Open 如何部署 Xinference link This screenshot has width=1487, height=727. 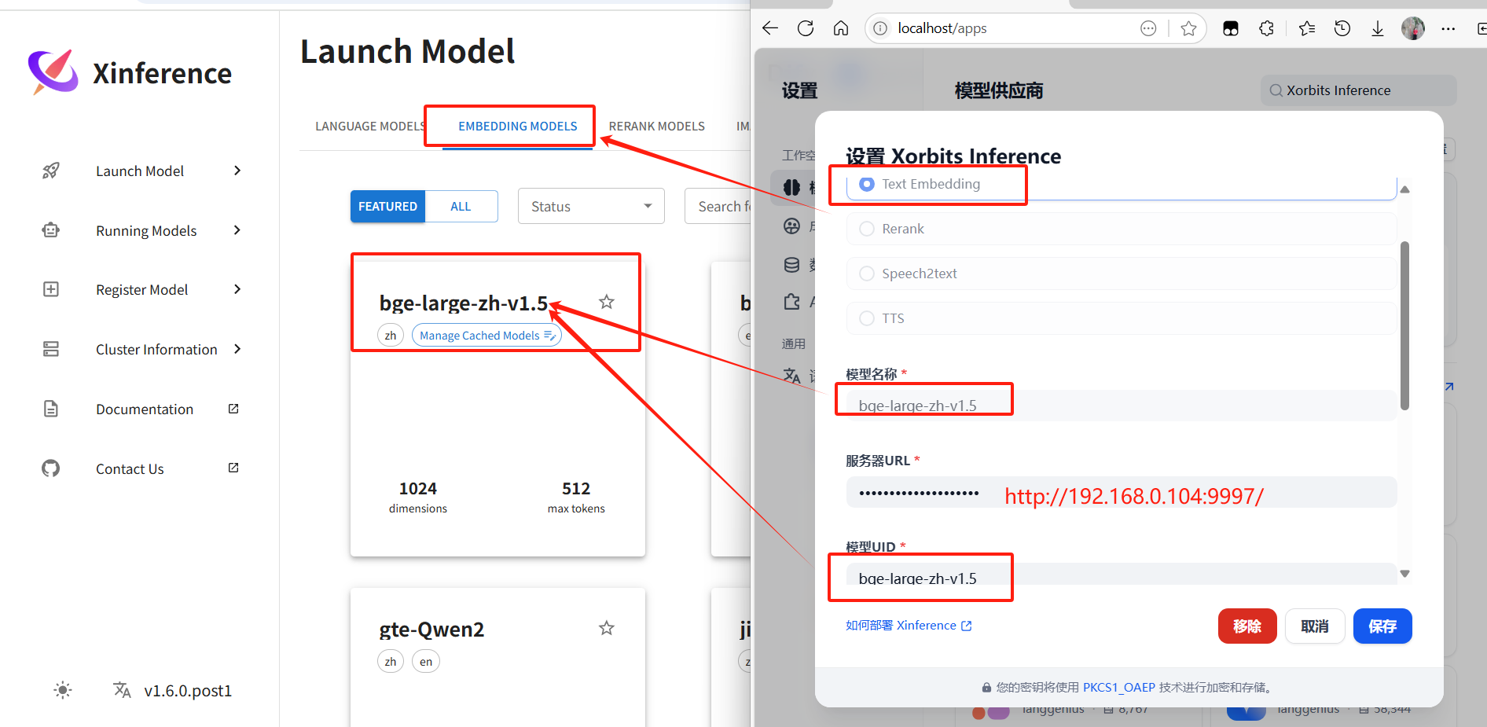pyautogui.click(x=909, y=626)
